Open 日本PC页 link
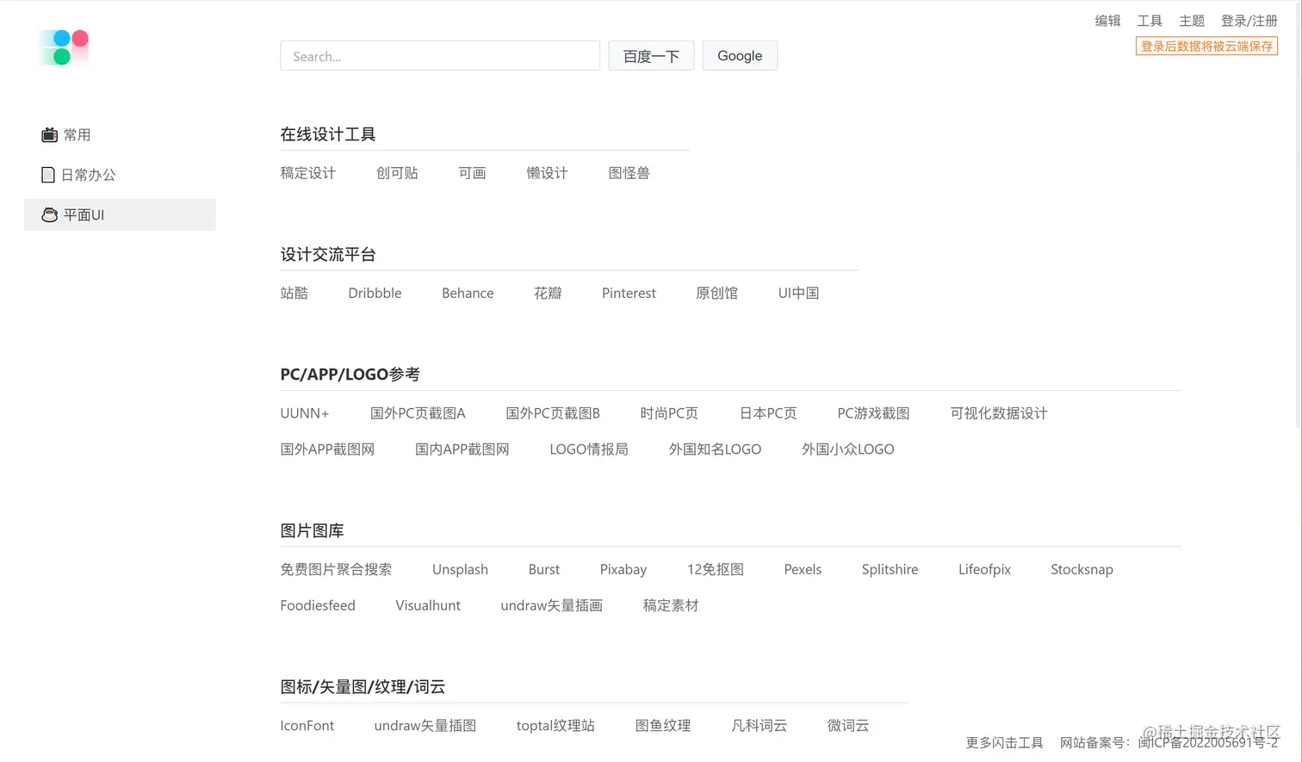 (768, 413)
